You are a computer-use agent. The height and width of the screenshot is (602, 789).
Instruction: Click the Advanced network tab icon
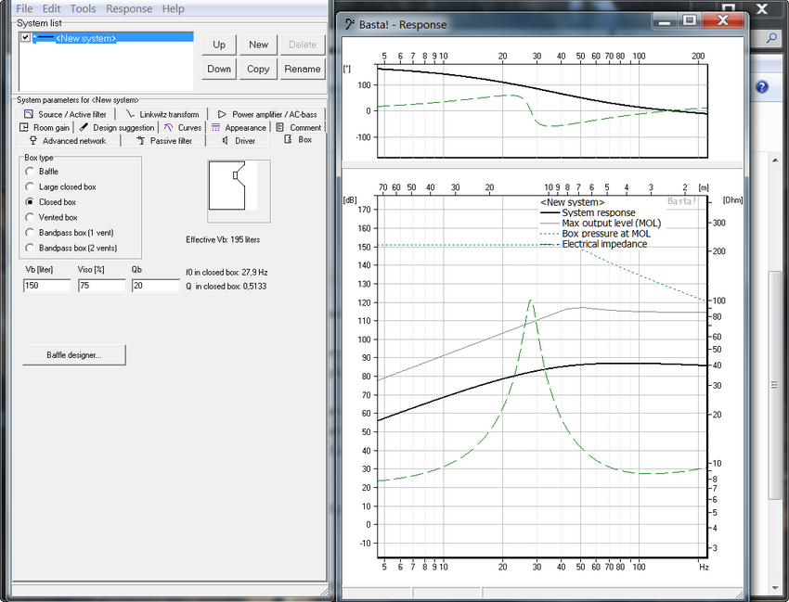[33, 140]
